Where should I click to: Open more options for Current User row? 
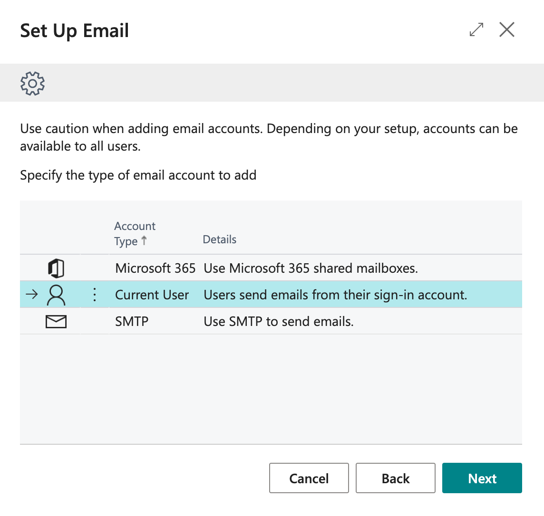click(x=94, y=294)
